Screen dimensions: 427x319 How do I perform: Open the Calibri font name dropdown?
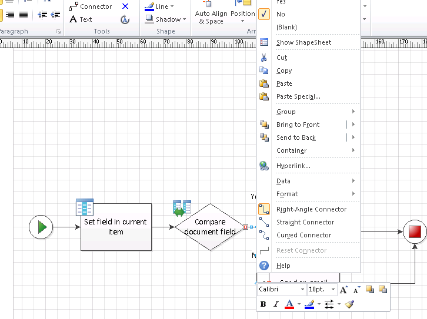point(302,290)
